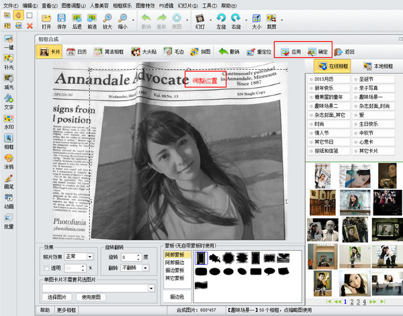Go to page 2 of frames
Image resolution: width=403 pixels, height=316 pixels.
[x=352, y=302]
